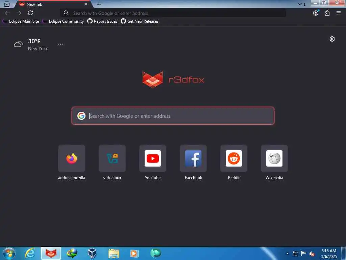The image size is (346, 260).
Task: Go forward one page
Action: coord(19,13)
